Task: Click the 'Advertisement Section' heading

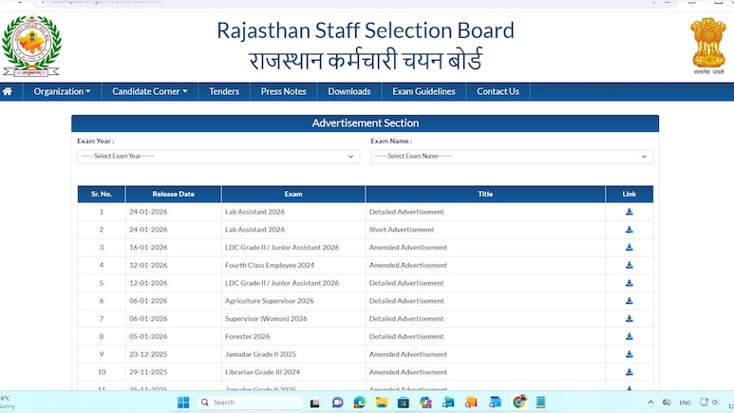Action: pos(366,123)
